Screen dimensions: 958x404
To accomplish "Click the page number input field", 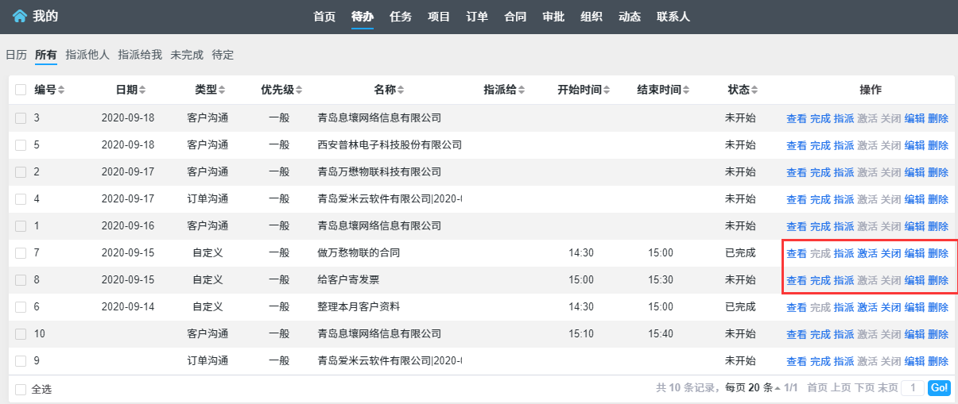I will point(913,388).
